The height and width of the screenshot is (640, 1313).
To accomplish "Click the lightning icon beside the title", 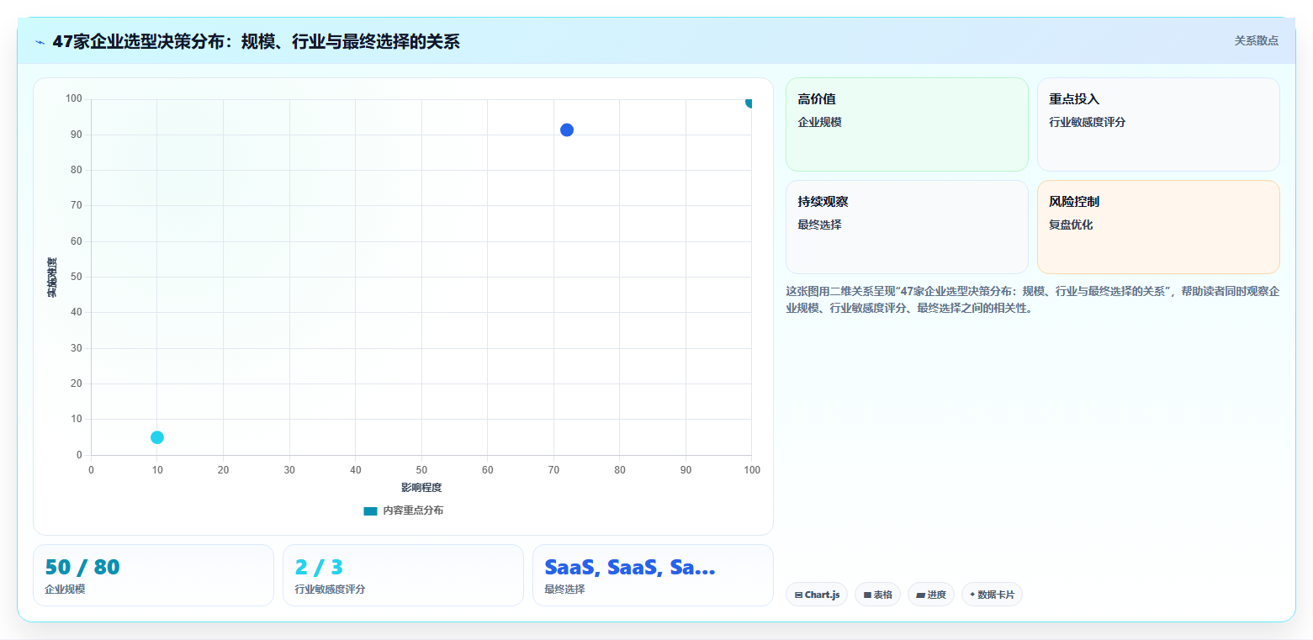I will point(40,42).
